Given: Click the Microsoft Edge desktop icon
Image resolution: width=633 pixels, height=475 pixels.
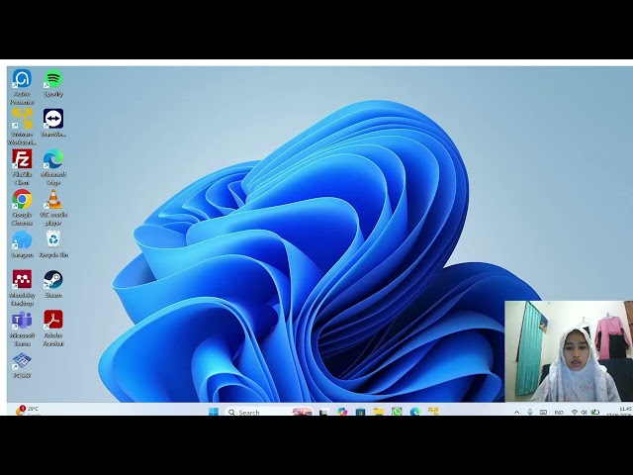Looking at the screenshot, I should pyautogui.click(x=53, y=167).
